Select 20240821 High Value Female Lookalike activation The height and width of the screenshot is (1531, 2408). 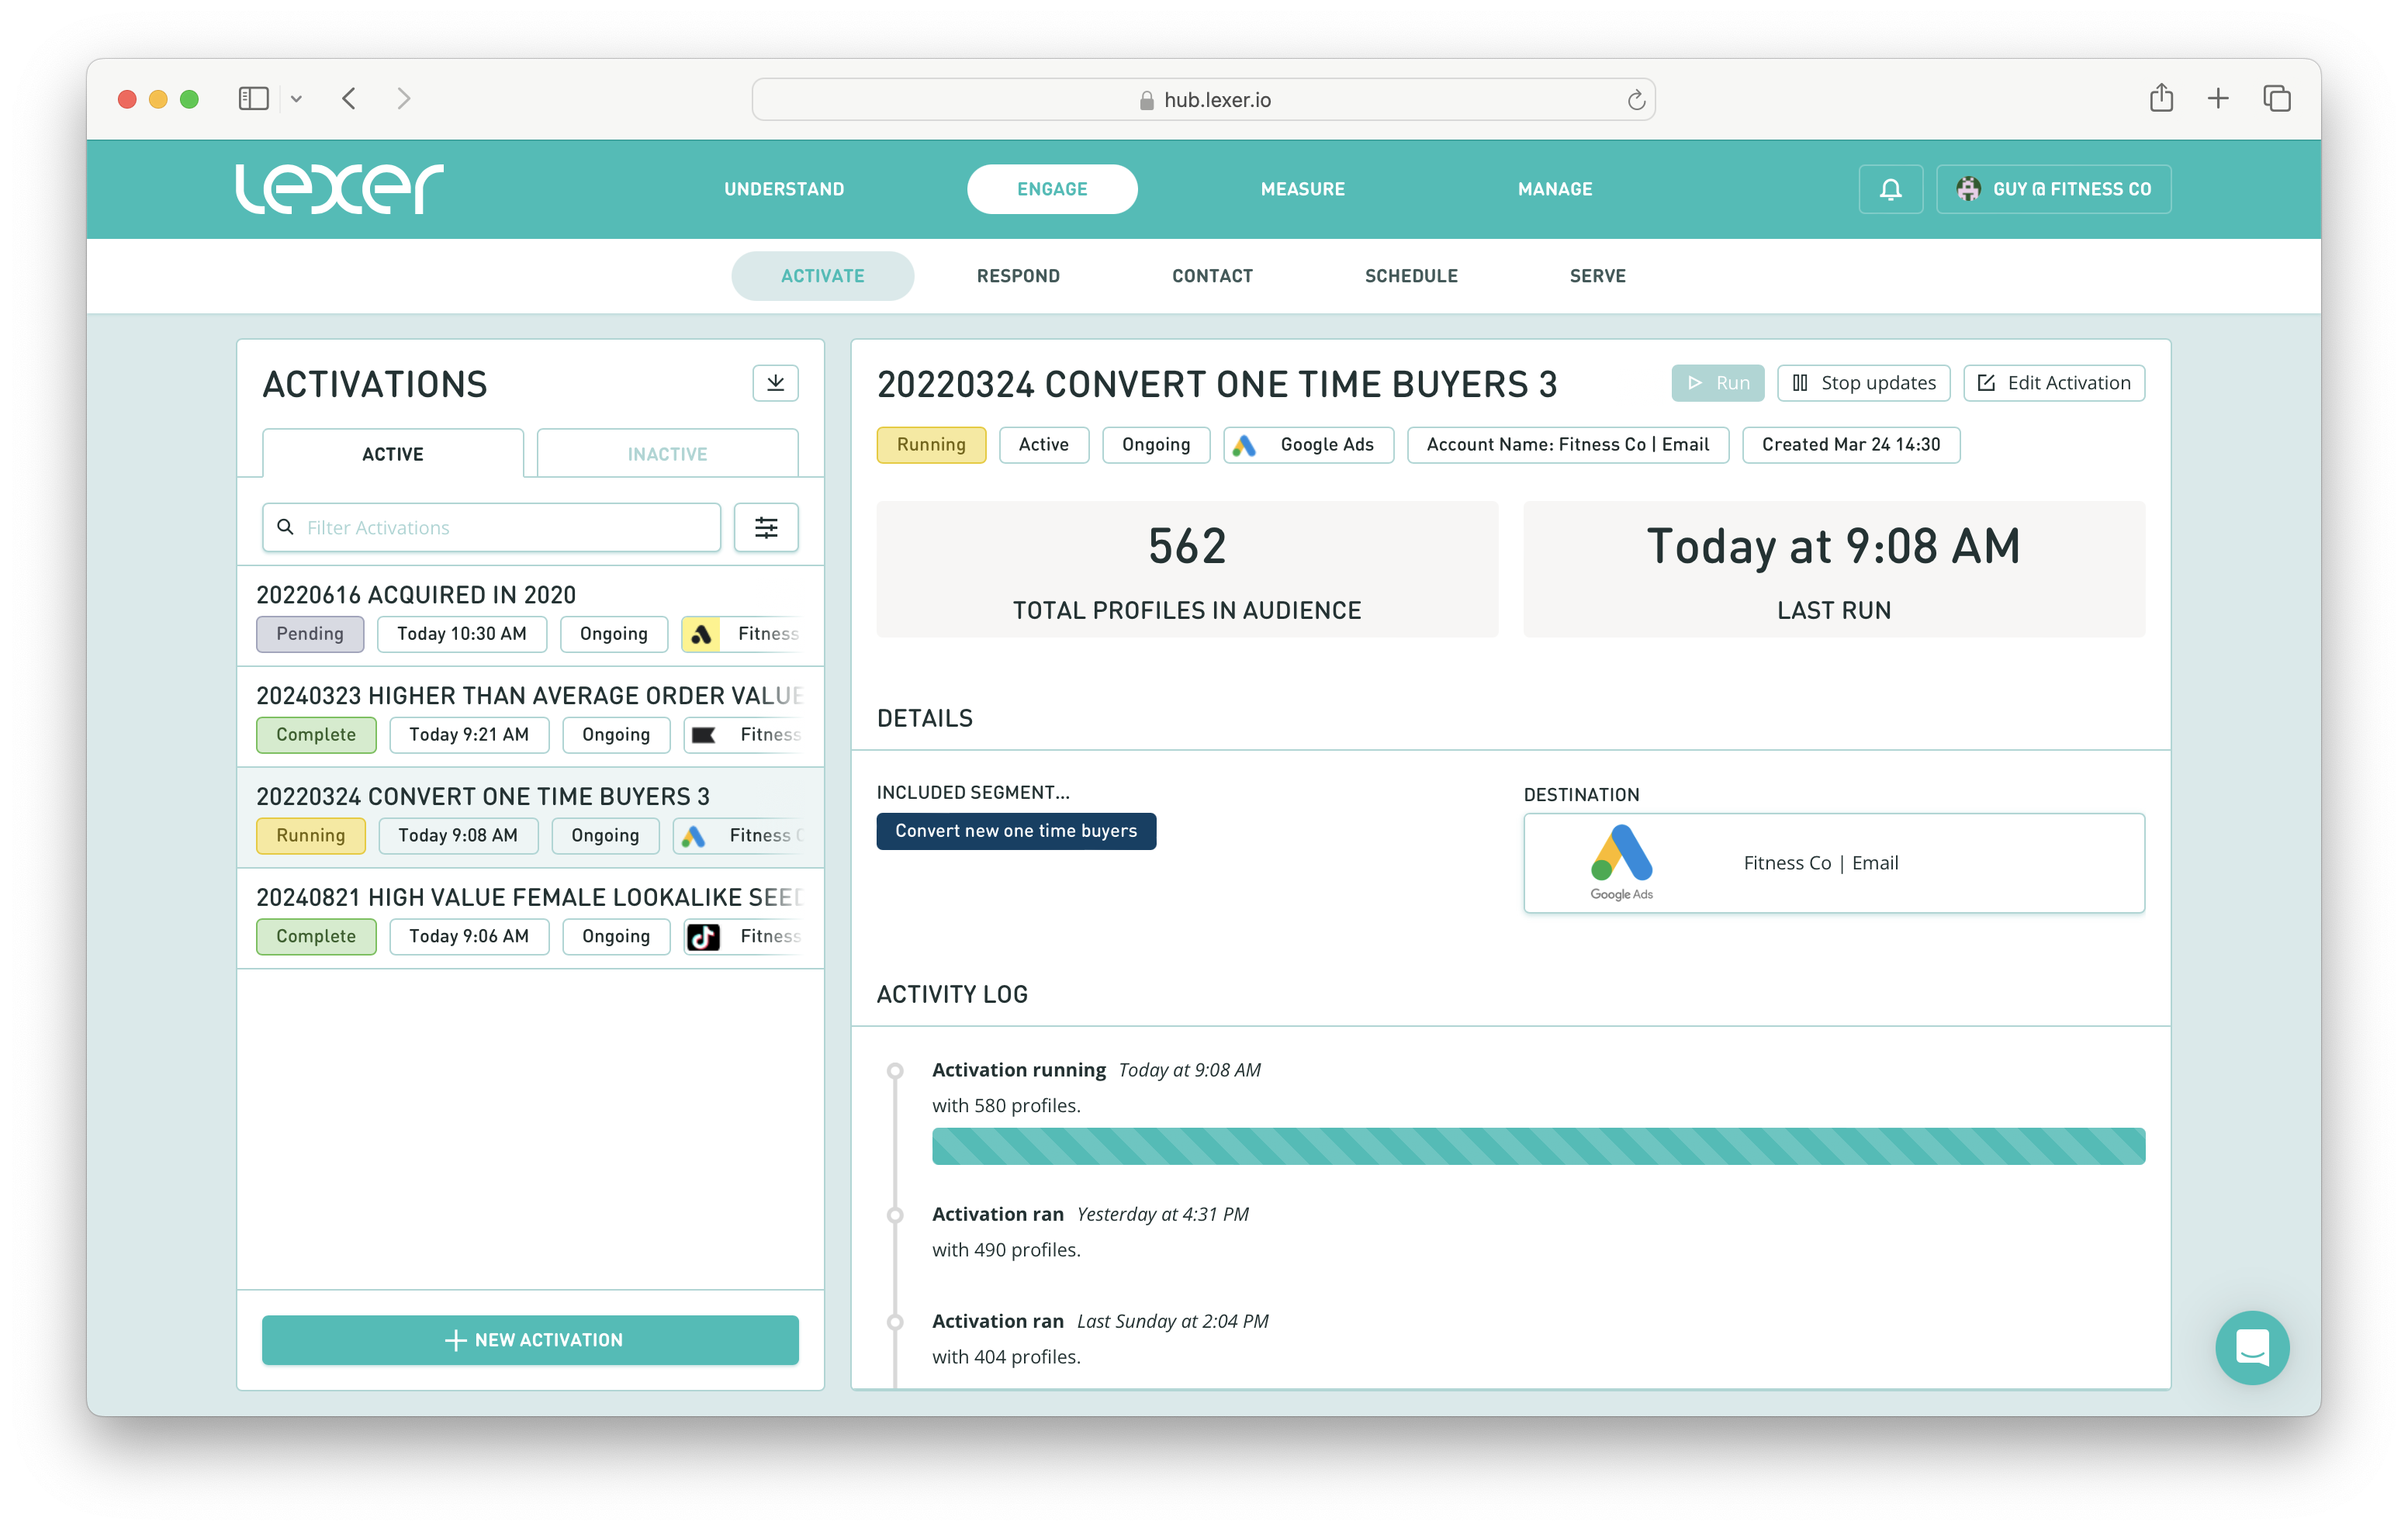[x=530, y=919]
